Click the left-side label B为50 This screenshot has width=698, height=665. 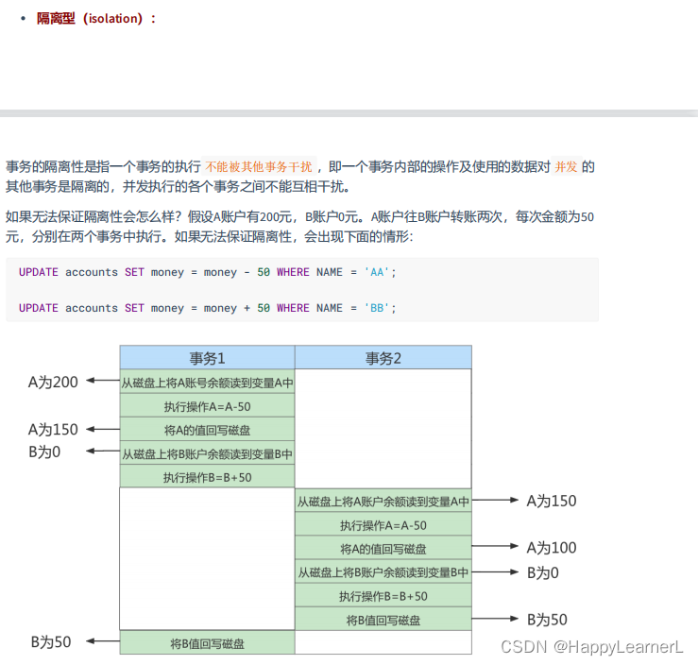tap(51, 641)
